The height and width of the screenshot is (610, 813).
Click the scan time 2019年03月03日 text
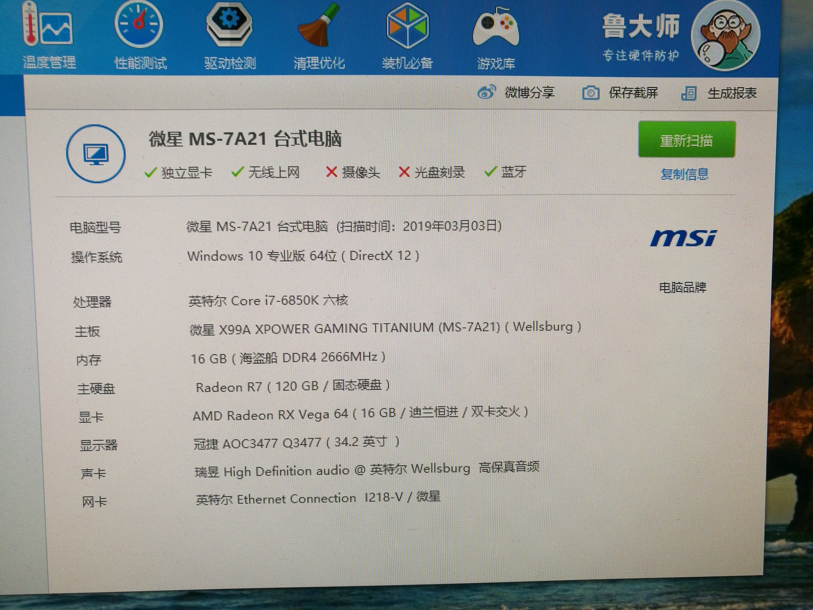tap(452, 226)
